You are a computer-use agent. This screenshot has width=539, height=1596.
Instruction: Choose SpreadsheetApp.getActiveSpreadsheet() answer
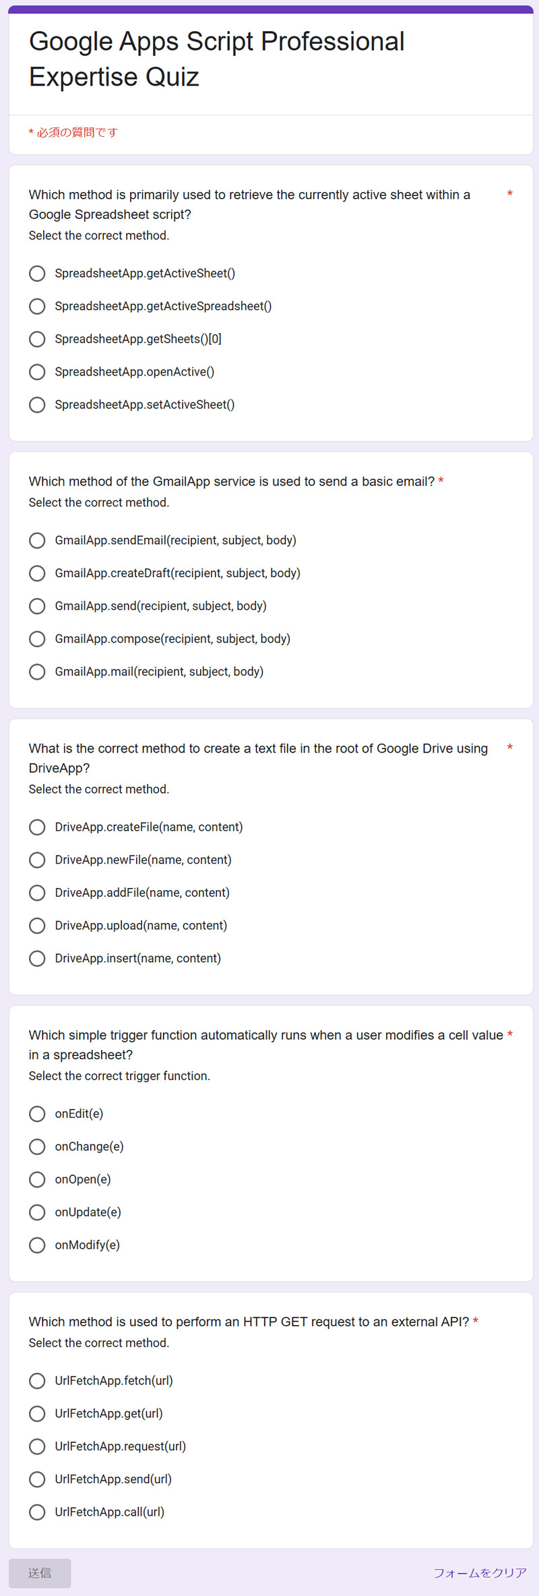pos(37,306)
